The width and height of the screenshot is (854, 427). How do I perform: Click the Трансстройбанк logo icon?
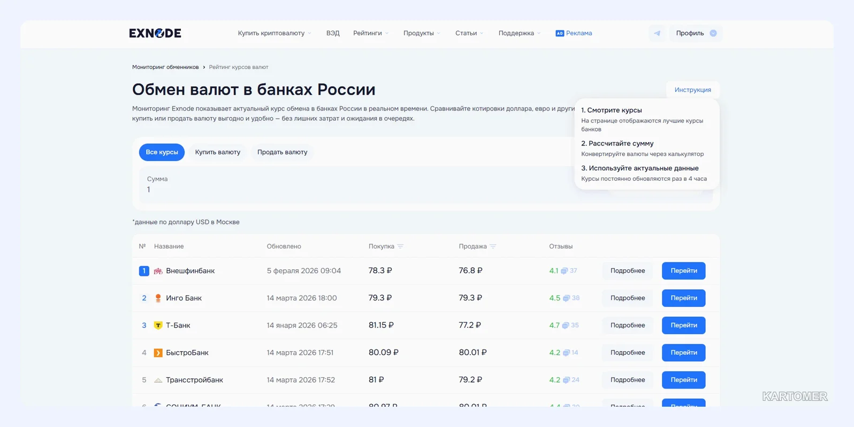pyautogui.click(x=158, y=380)
